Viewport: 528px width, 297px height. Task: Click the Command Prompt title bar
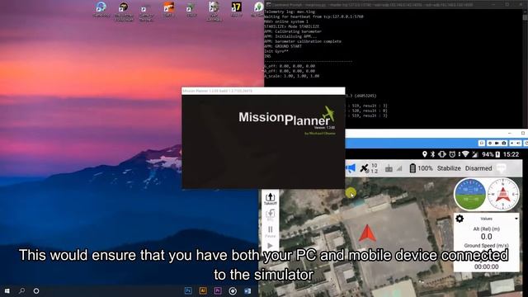(396, 5)
